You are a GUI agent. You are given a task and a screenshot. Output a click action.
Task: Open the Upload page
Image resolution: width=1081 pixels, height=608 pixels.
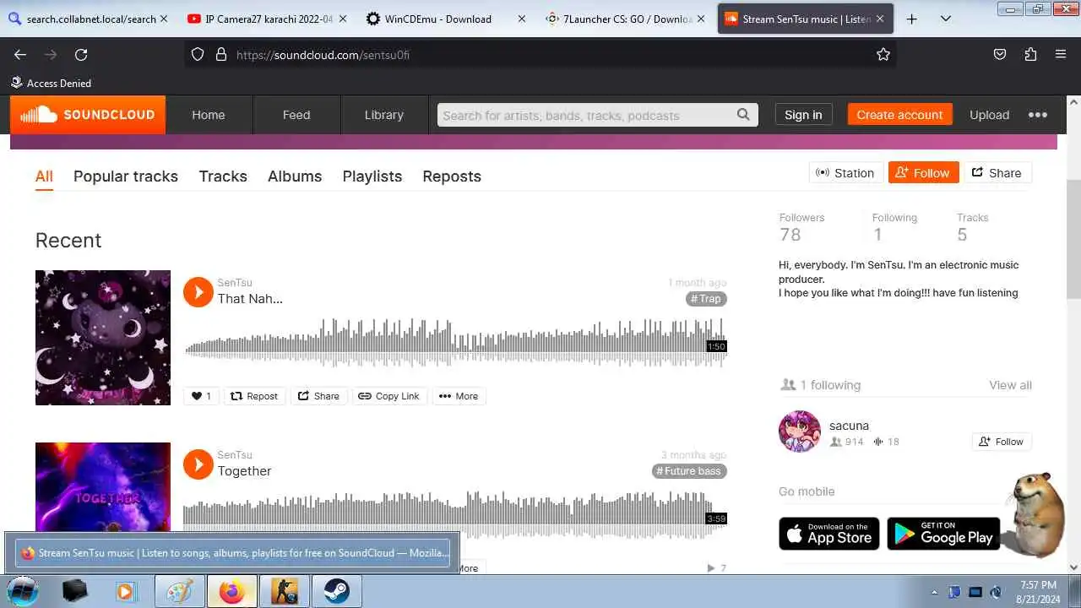pos(989,115)
